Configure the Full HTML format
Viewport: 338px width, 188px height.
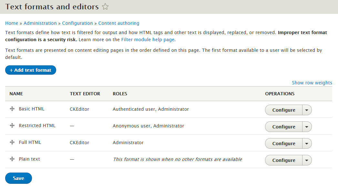(x=283, y=143)
